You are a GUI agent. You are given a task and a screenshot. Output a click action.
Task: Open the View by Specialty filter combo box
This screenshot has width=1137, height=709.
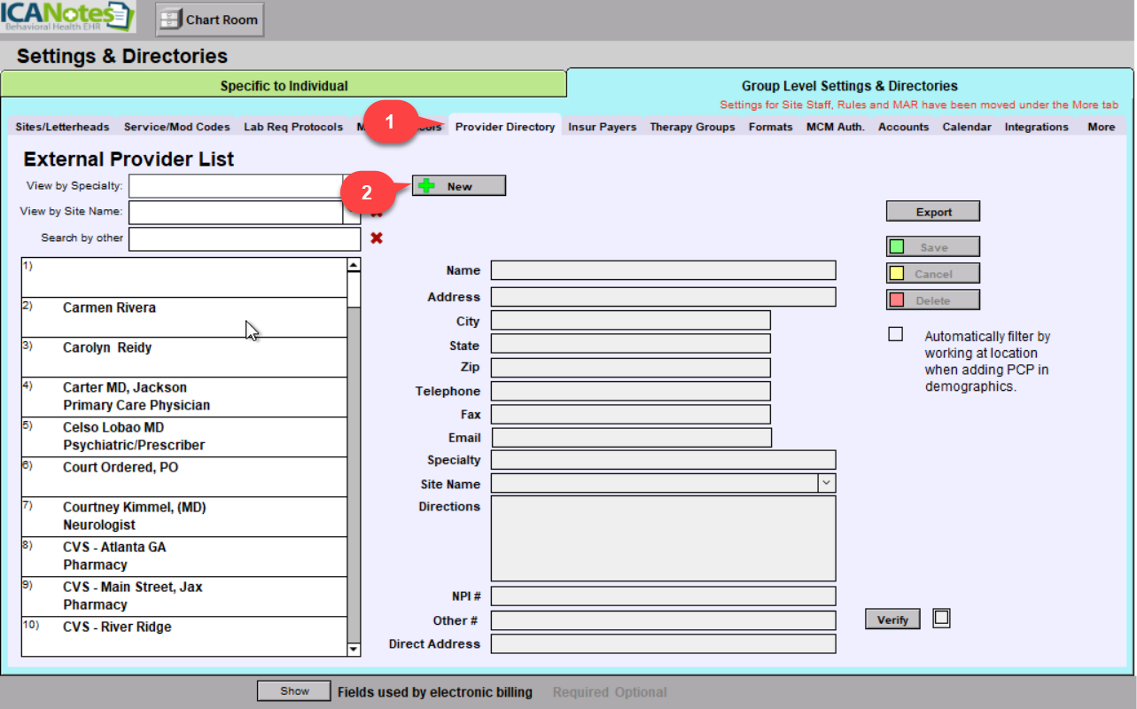[x=236, y=186]
